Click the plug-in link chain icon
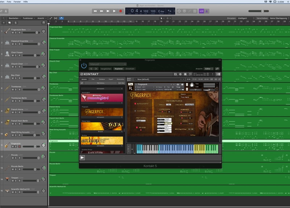The image size is (290, 208). click(217, 69)
